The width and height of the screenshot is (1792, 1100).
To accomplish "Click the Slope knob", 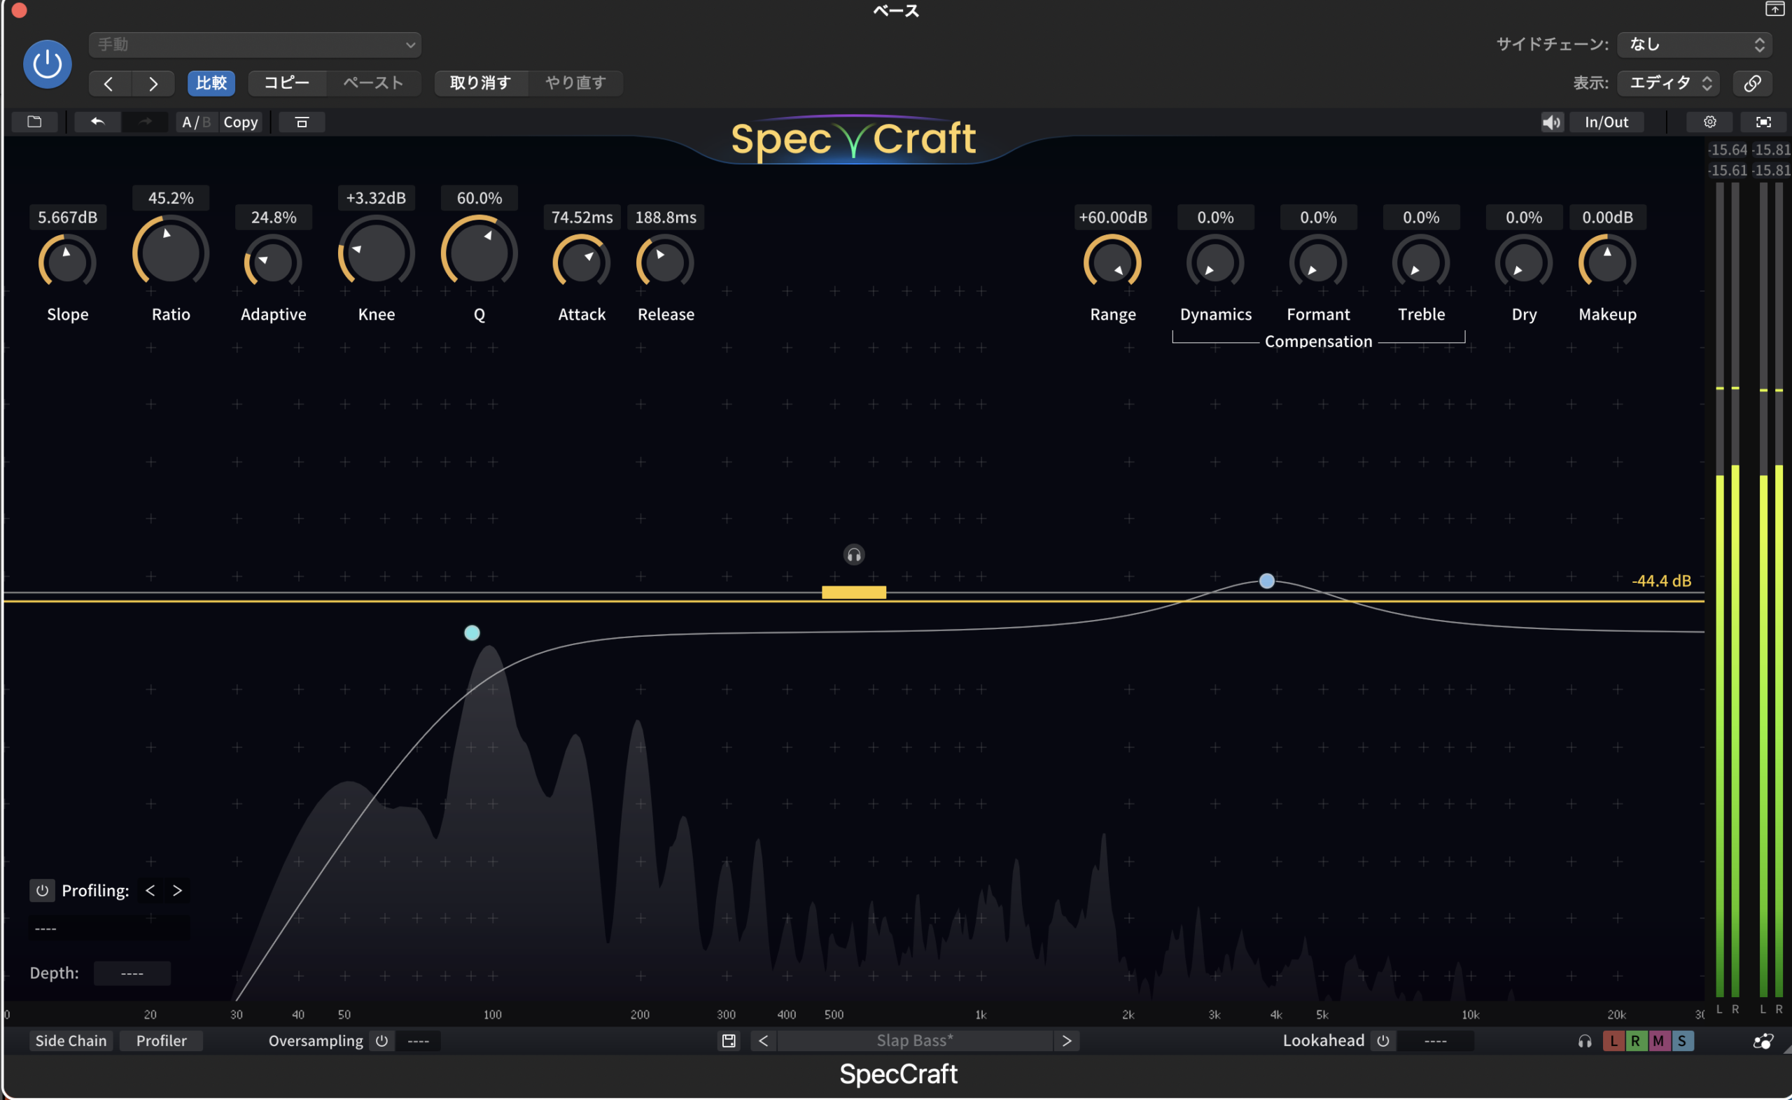I will point(67,262).
